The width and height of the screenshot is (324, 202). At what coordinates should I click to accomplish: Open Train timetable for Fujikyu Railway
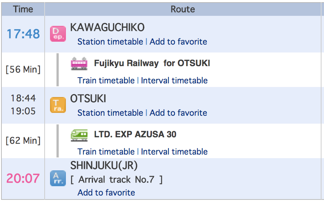click(106, 81)
